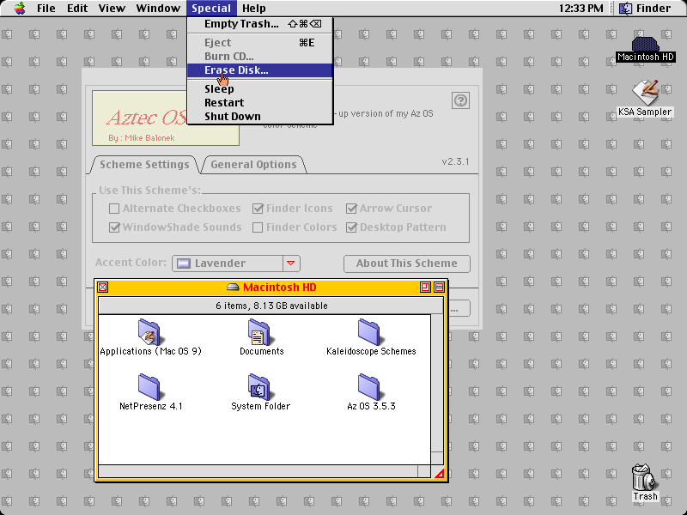Switch to the General Options tab
The height and width of the screenshot is (515, 687).
click(x=253, y=165)
